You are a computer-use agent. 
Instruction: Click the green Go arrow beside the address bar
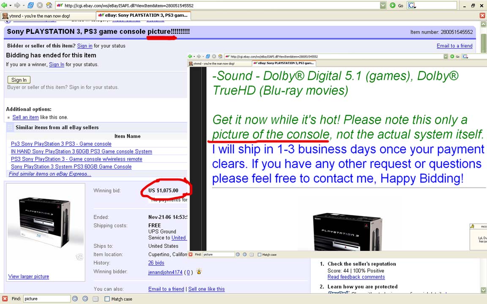[393, 5]
